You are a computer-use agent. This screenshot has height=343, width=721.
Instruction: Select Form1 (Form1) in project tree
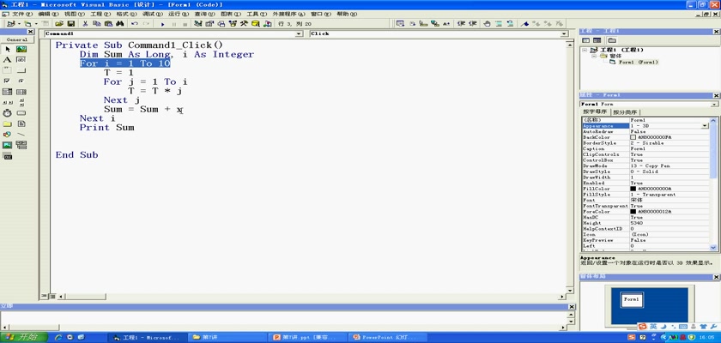(x=637, y=62)
